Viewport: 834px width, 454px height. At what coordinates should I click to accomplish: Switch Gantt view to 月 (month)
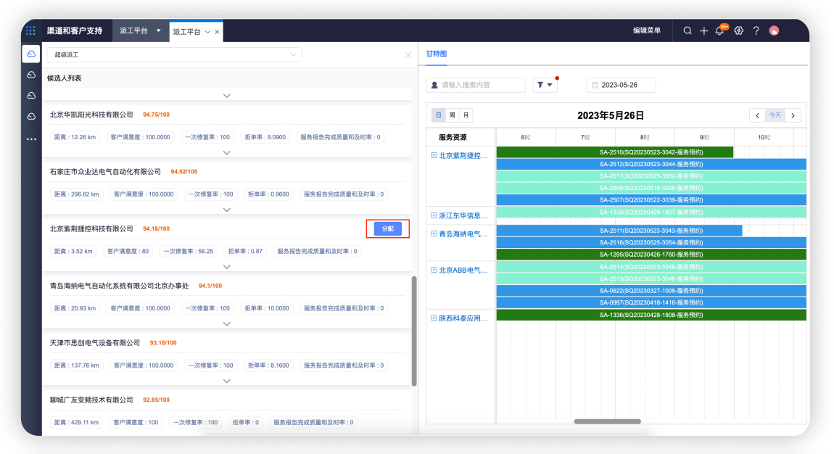coord(466,115)
